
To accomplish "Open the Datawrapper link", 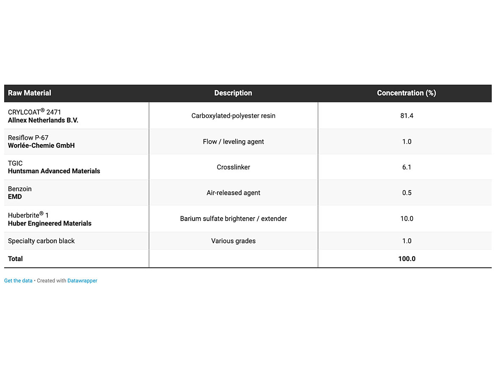I will pyautogui.click(x=82, y=281).
